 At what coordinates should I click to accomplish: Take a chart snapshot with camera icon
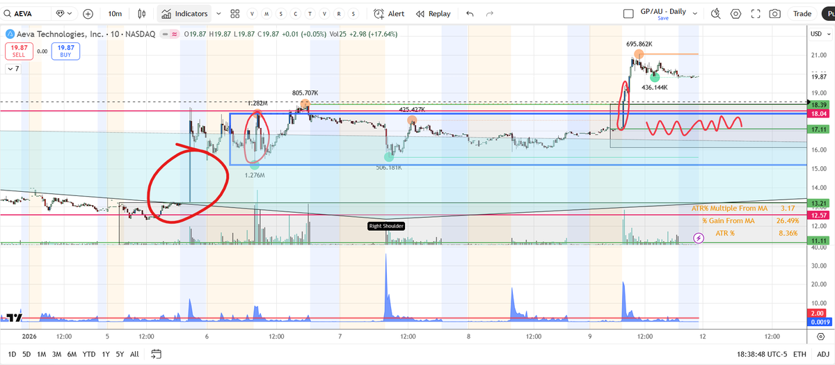tap(774, 13)
